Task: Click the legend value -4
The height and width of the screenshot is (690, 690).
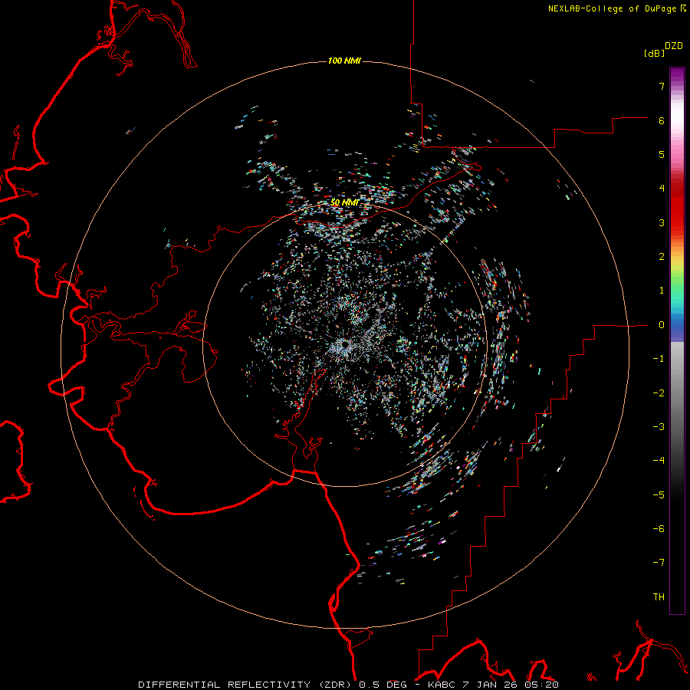Action: pos(659,461)
